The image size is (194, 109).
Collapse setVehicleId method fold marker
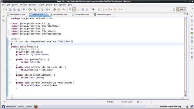10,67
